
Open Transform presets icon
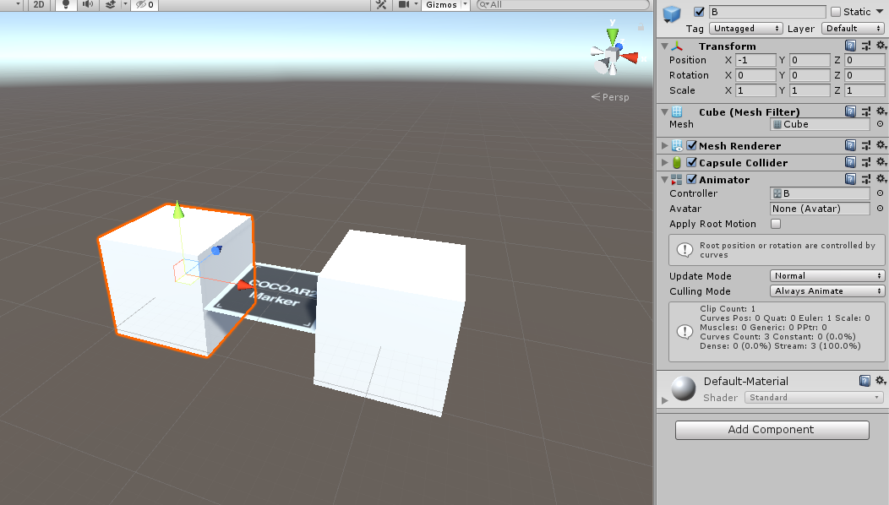(865, 46)
